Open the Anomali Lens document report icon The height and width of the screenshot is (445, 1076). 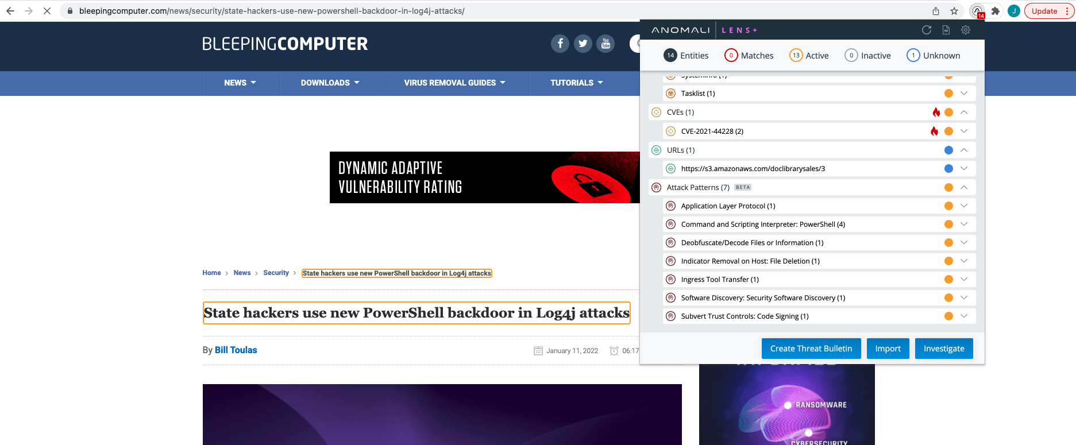point(946,30)
